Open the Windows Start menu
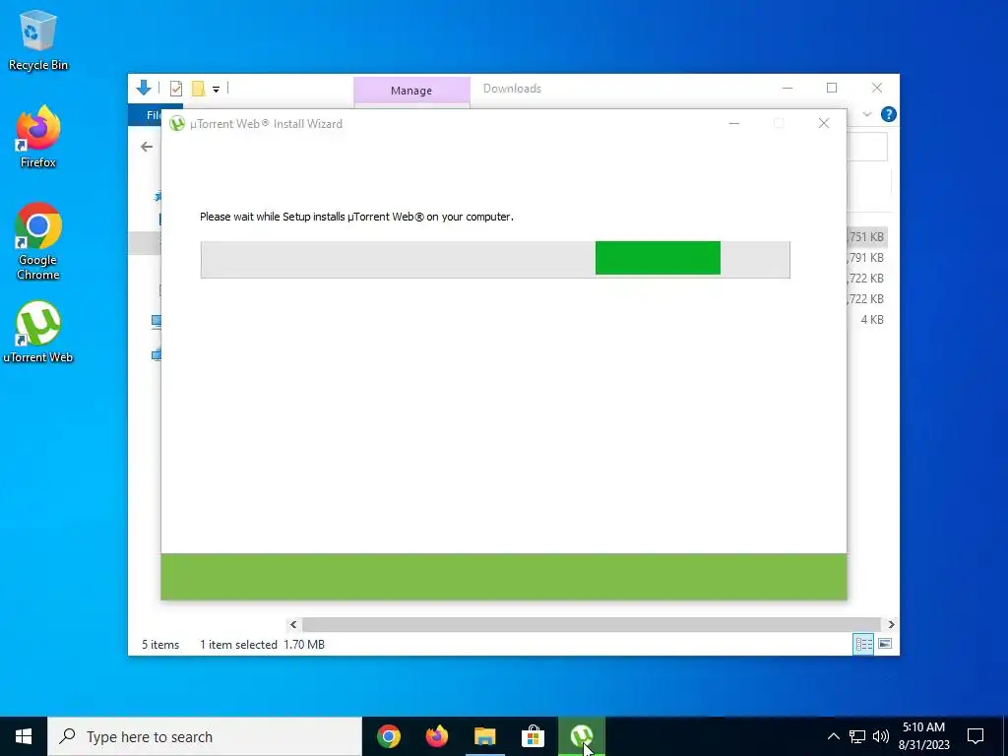Screen dimensions: 1008x756 tap(24, 736)
